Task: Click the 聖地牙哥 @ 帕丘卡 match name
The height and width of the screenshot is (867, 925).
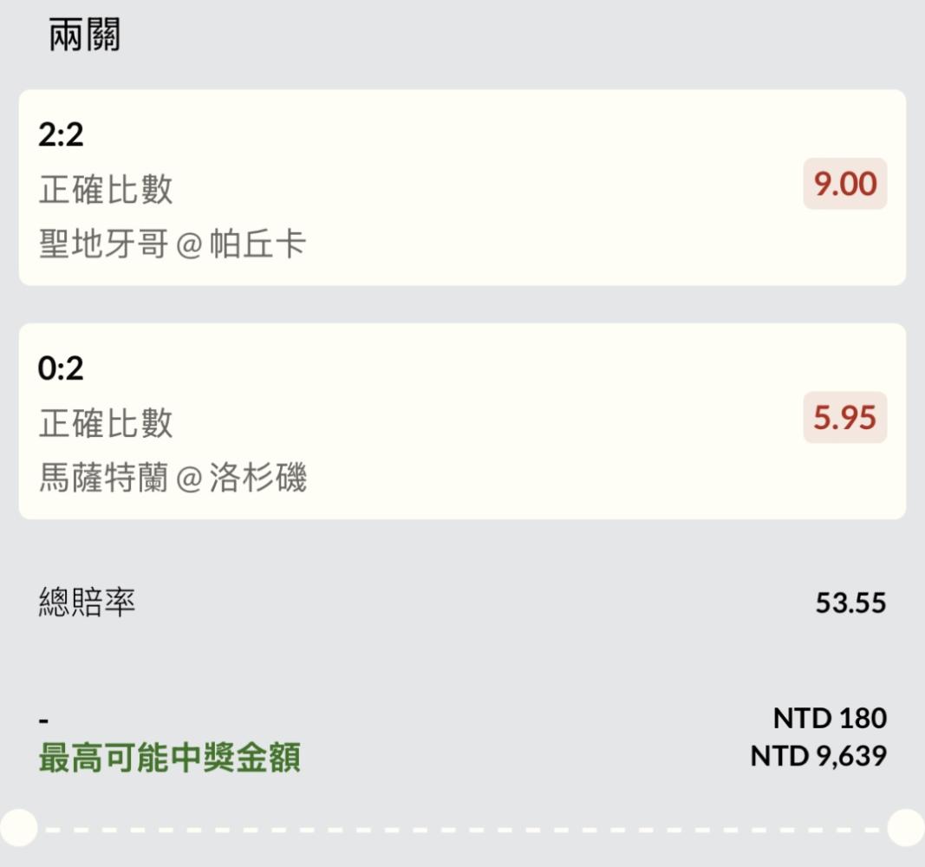Action: (x=173, y=244)
